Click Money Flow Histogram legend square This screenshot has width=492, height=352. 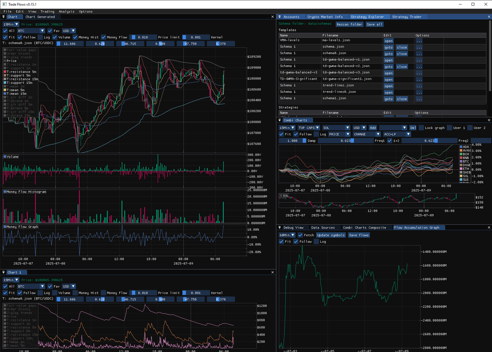coord(5,192)
